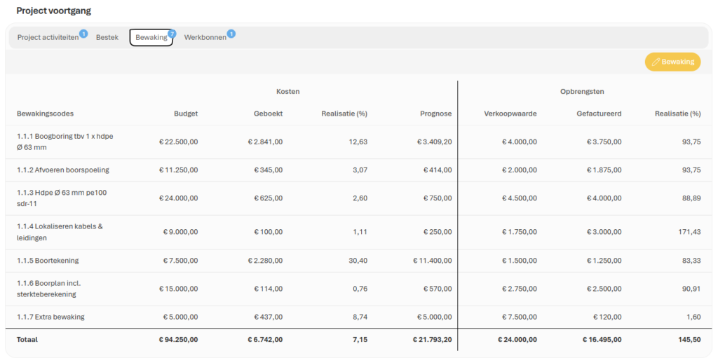The height and width of the screenshot is (363, 718).
Task: Click the badge on the Werkbonnen tab
Action: [x=231, y=34]
